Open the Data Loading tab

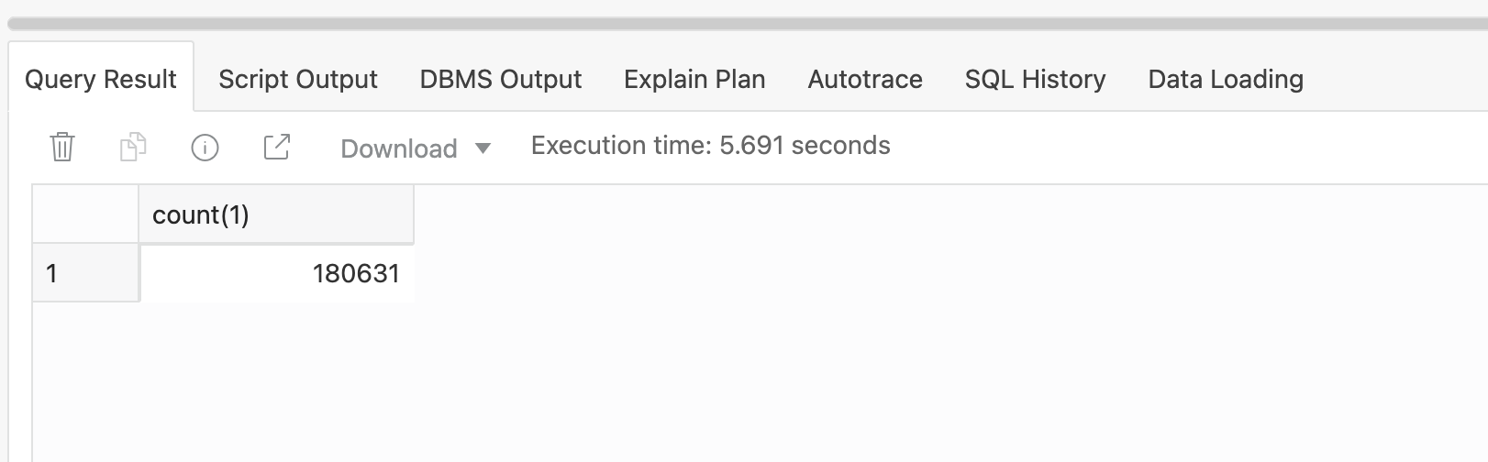pos(1226,80)
